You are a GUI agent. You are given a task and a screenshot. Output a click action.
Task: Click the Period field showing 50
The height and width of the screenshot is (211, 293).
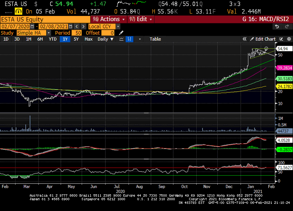tap(76, 33)
